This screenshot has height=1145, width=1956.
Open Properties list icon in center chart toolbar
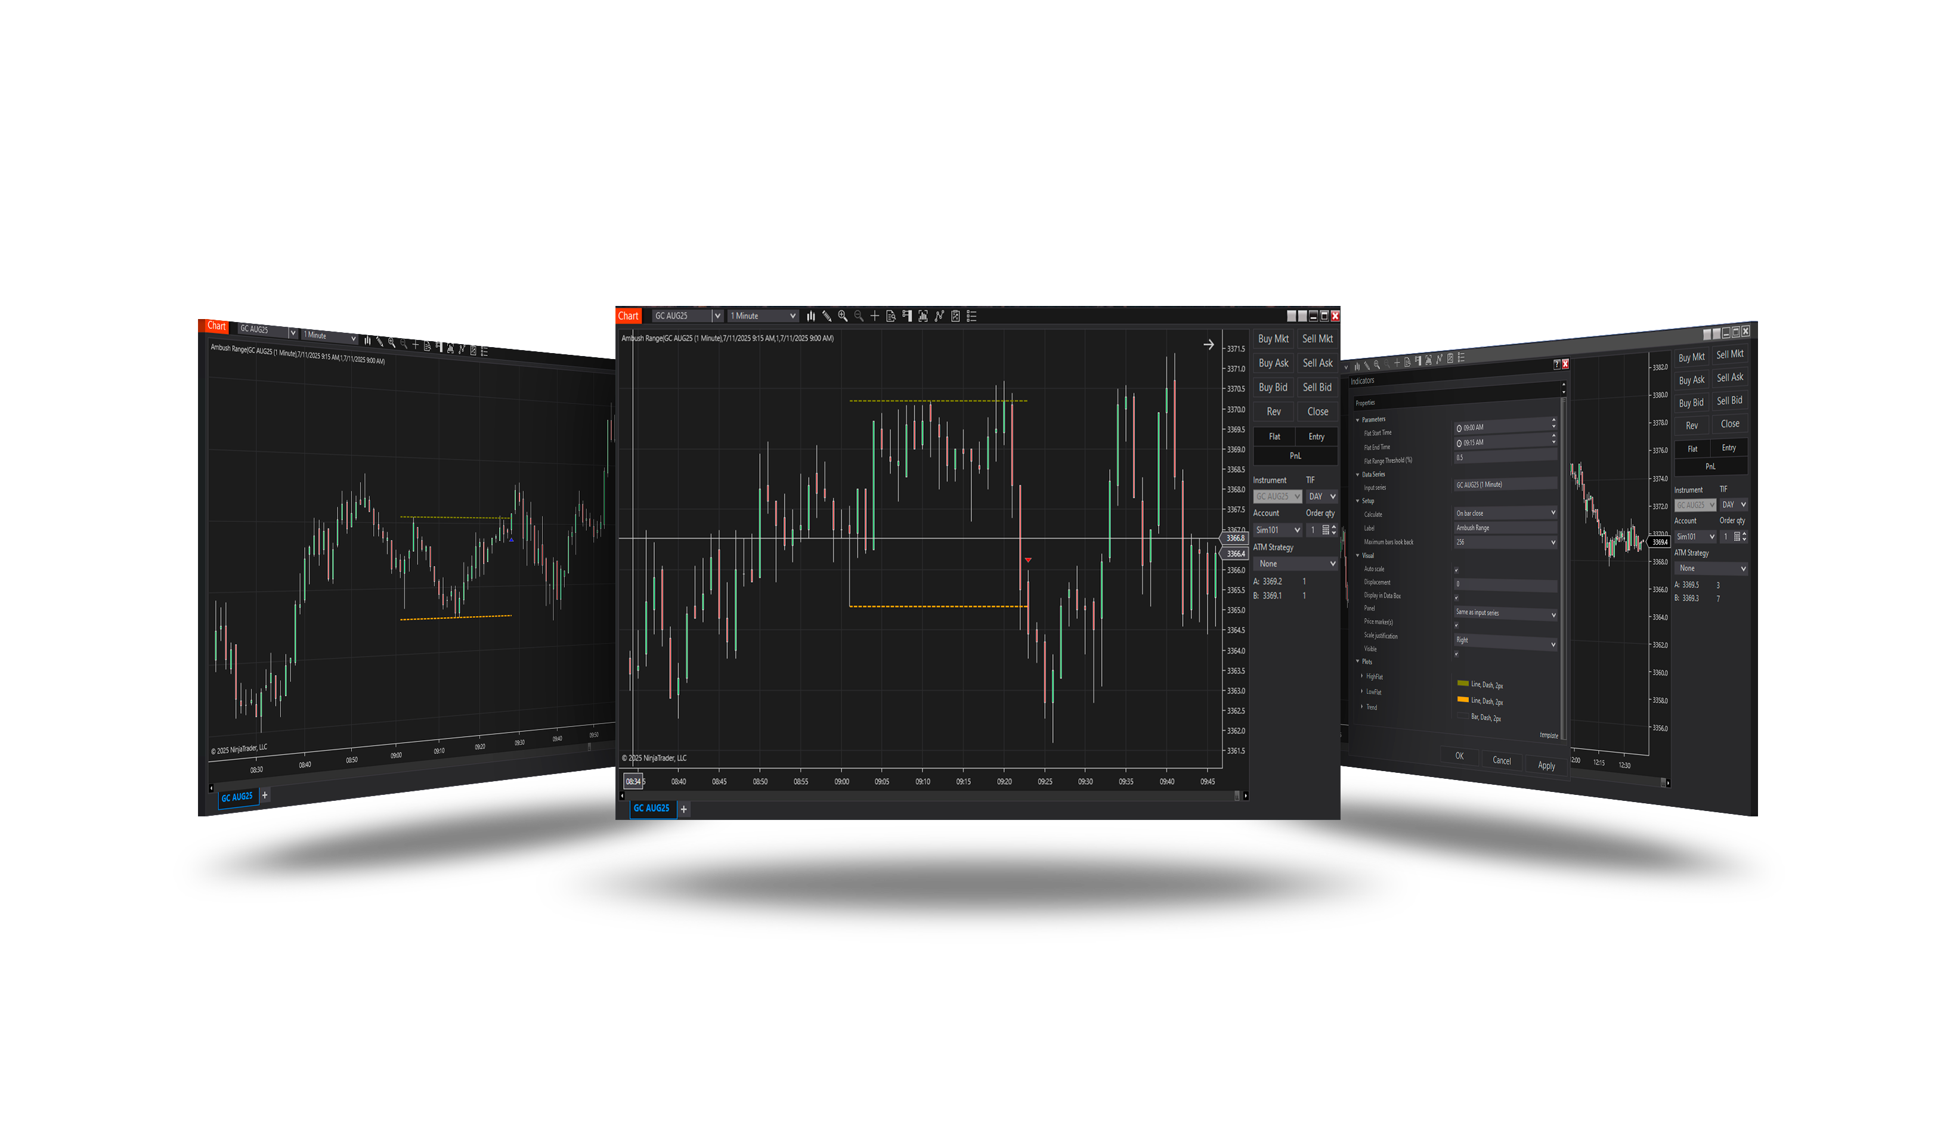point(972,316)
